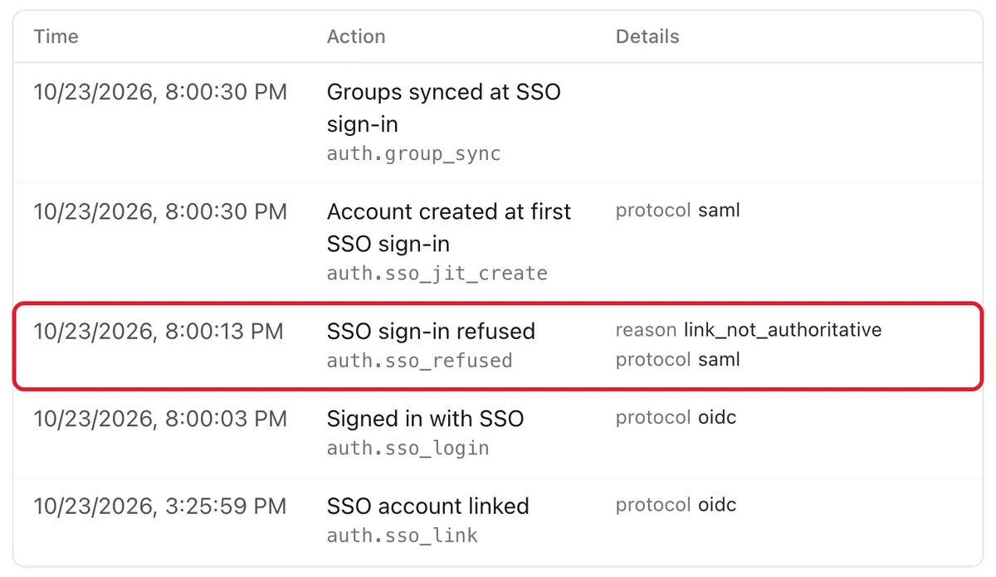996x577 pixels.
Task: Click the 3:25:59 PM timestamp
Action: (x=160, y=506)
